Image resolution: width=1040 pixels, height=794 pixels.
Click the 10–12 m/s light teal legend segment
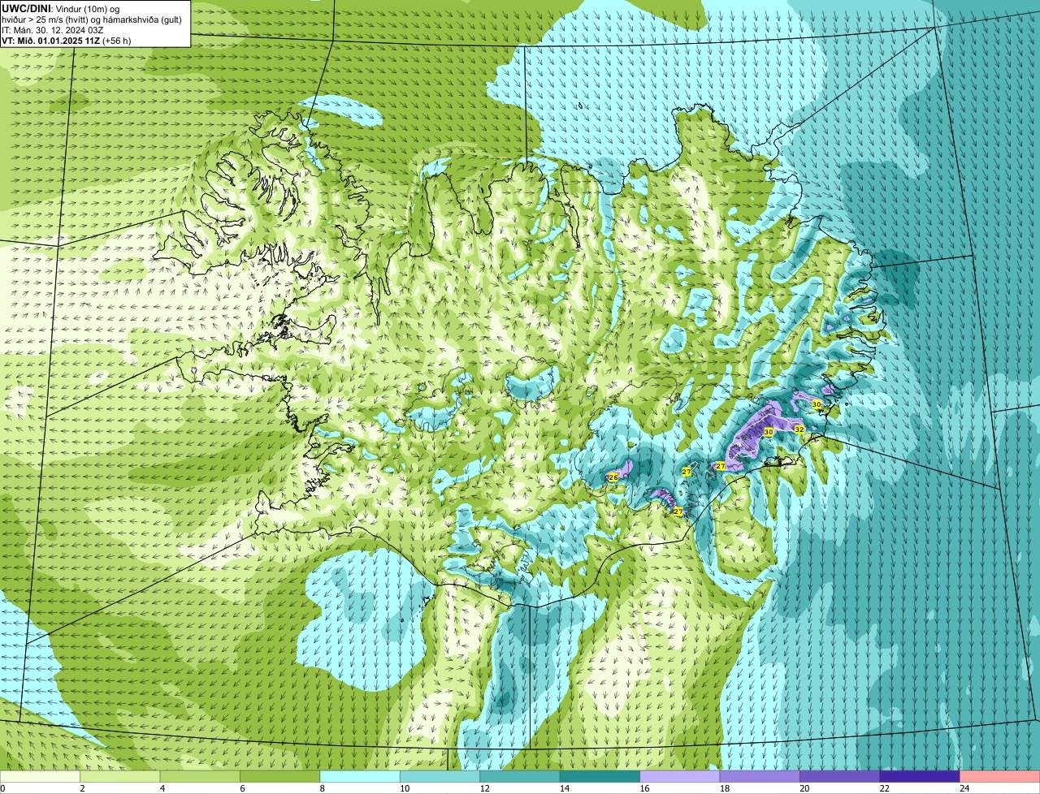tap(440, 776)
